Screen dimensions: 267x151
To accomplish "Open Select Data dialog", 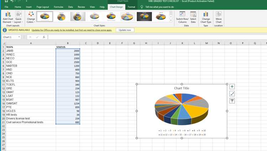I will tap(193, 17).
